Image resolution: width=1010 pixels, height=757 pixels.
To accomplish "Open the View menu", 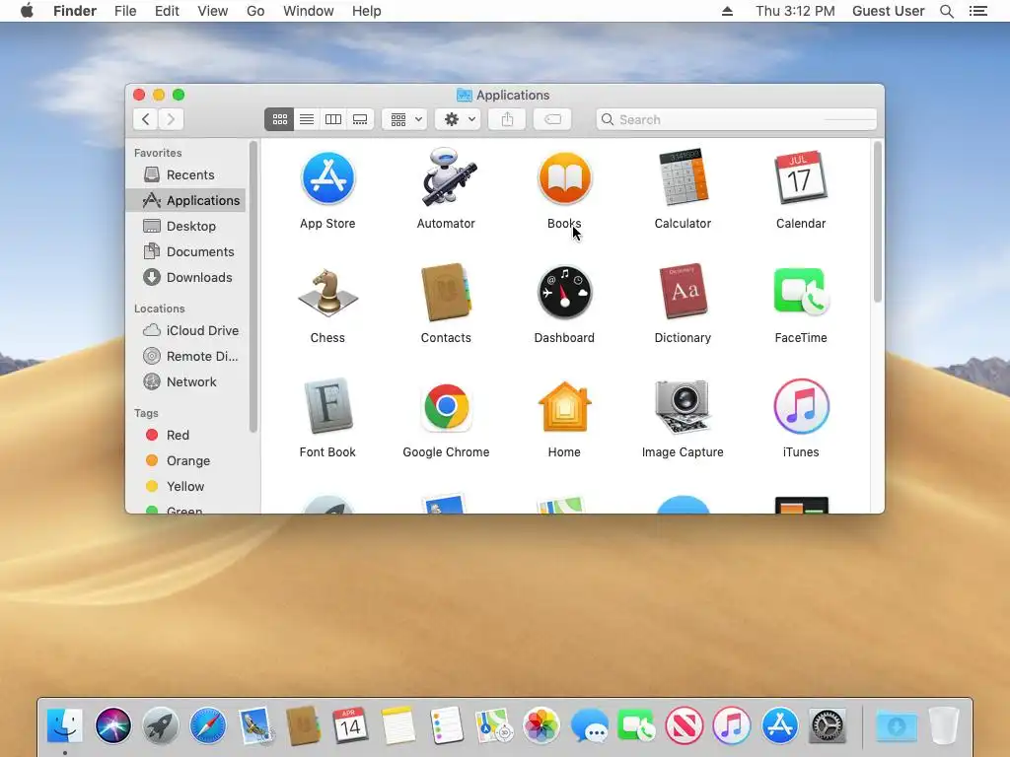I will 213,11.
